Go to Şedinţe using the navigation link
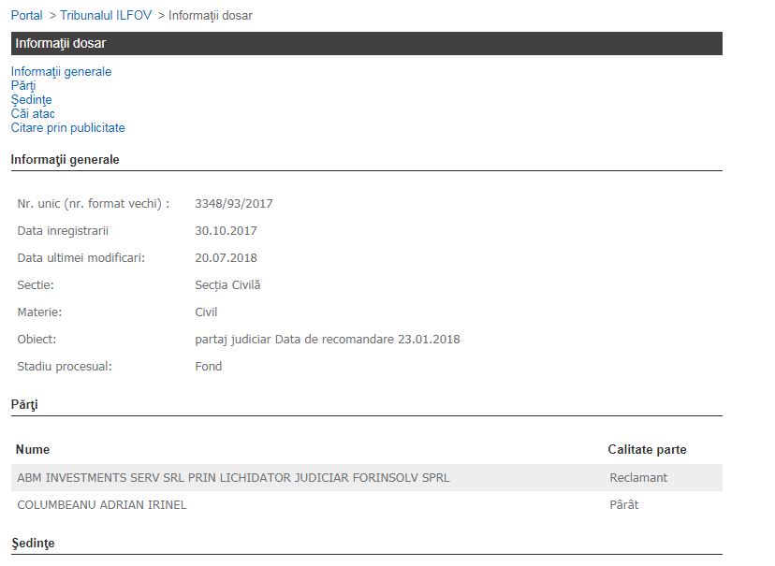 pyautogui.click(x=31, y=100)
